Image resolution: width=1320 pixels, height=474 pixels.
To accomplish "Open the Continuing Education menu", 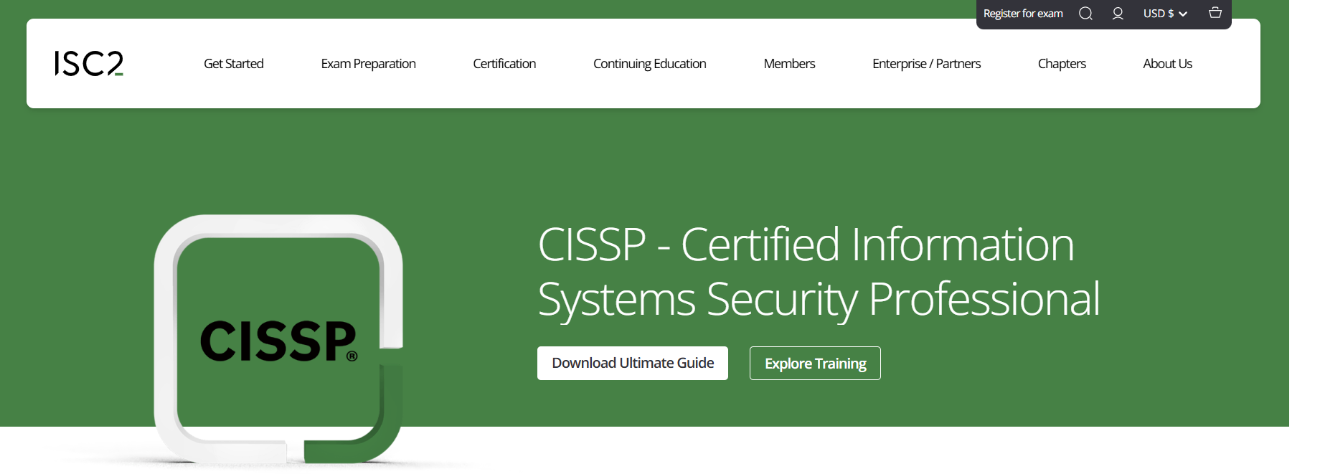I will pyautogui.click(x=650, y=64).
